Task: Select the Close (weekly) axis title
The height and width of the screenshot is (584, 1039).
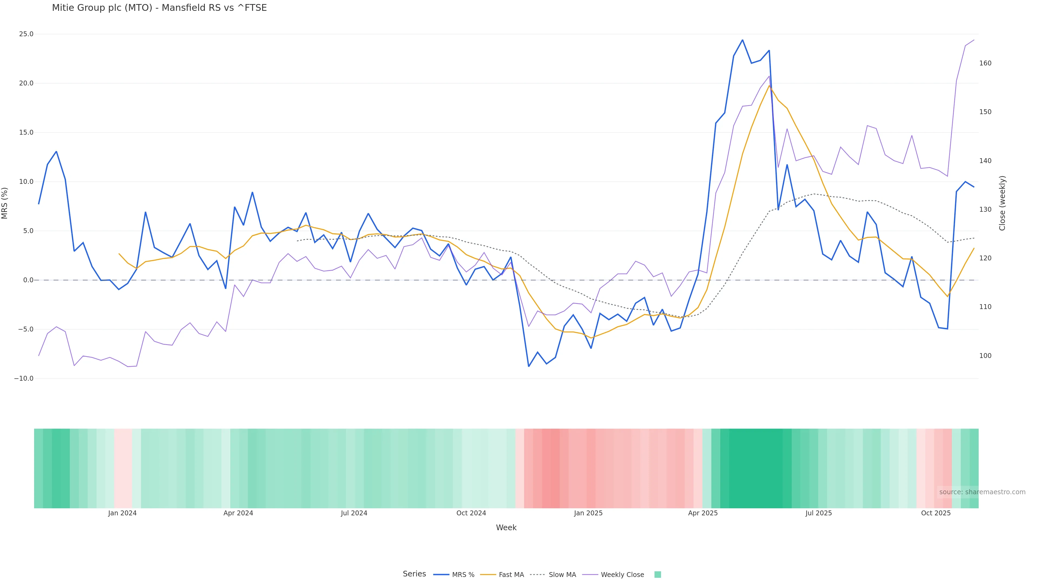Action: tap(1002, 203)
